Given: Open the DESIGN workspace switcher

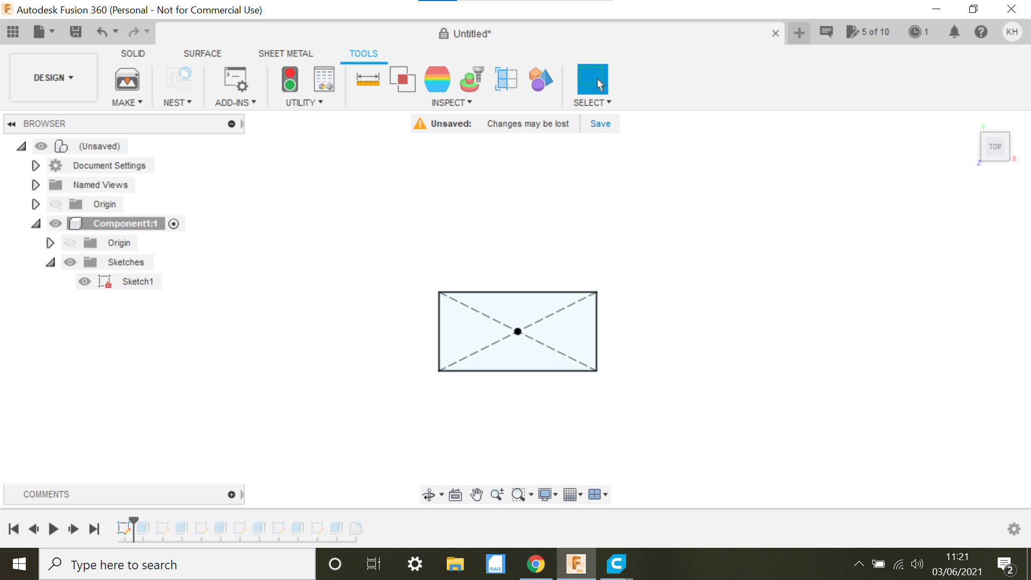Looking at the screenshot, I should [x=52, y=77].
